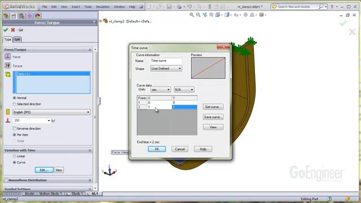Viewport: 361px width, 203px height.
Task: Enable the Reverse direction checkbox
Action: coord(15,129)
